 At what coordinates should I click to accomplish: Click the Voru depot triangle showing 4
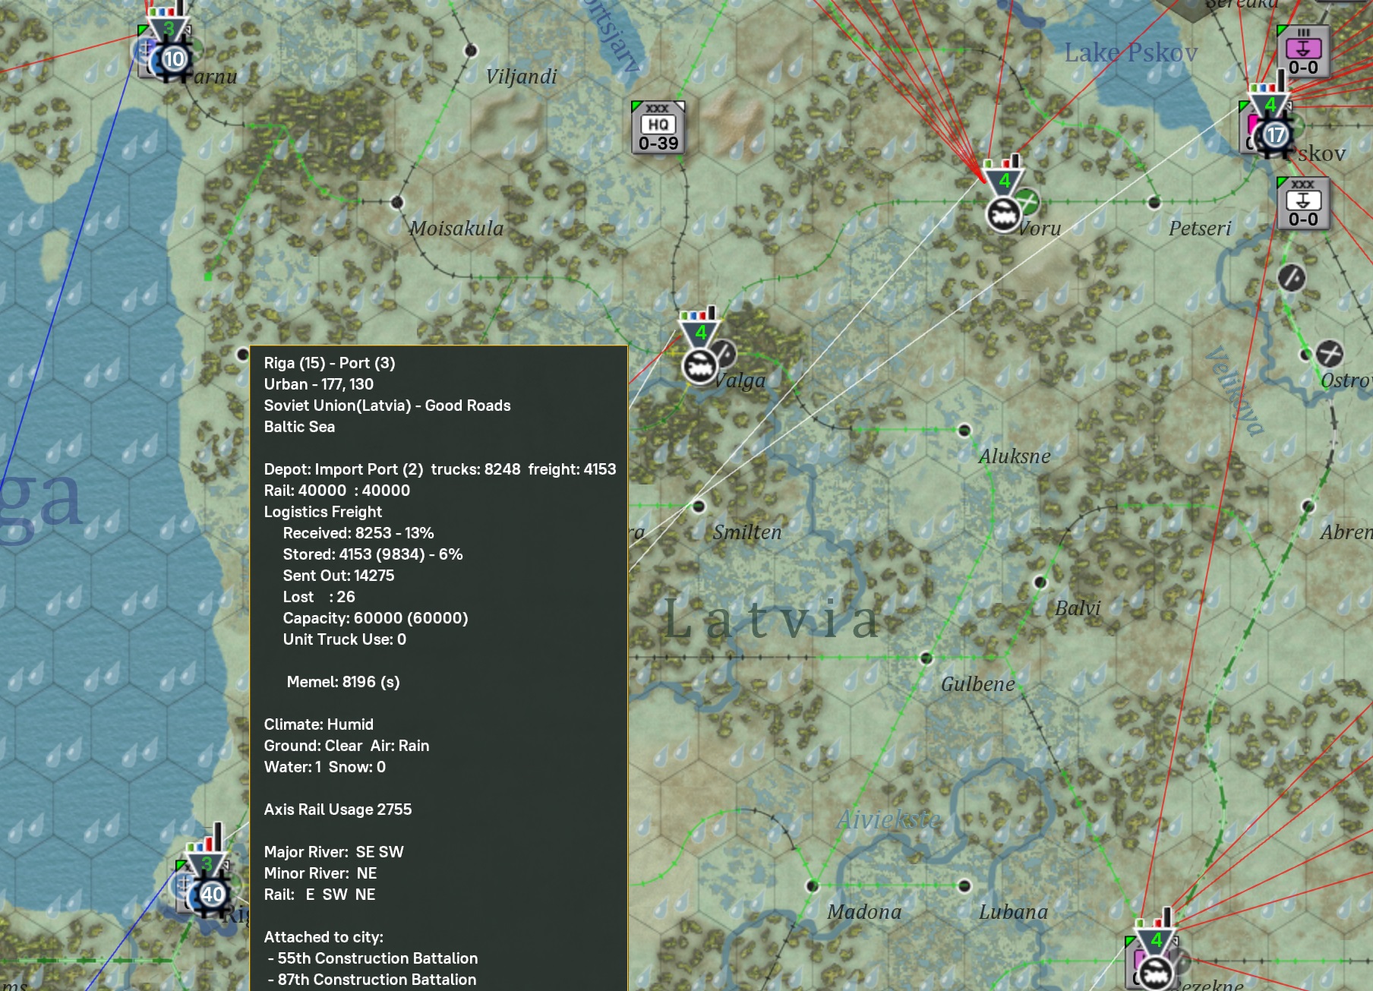click(x=1004, y=181)
